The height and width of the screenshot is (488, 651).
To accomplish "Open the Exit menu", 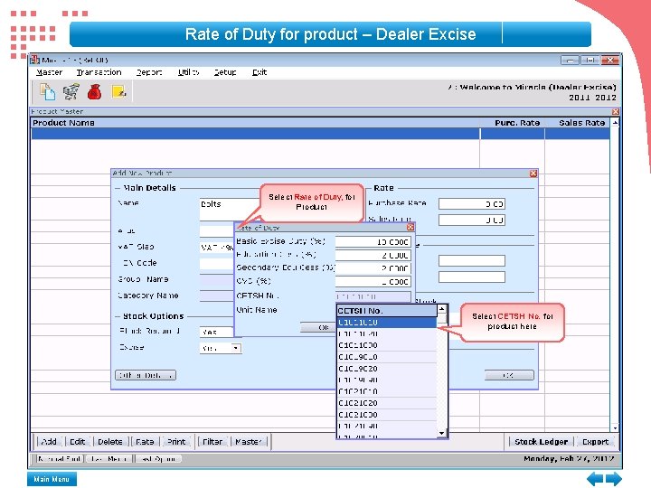I will (259, 72).
